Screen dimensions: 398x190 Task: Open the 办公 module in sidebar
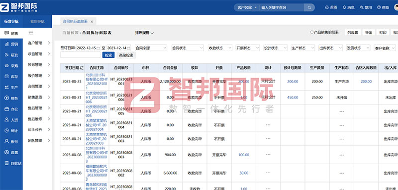pyautogui.click(x=11, y=109)
